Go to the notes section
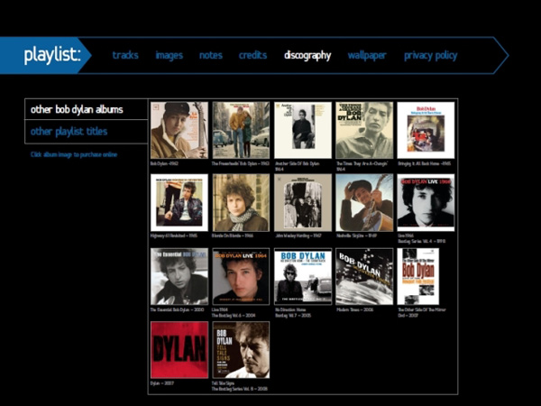The image size is (541, 406). pos(210,55)
